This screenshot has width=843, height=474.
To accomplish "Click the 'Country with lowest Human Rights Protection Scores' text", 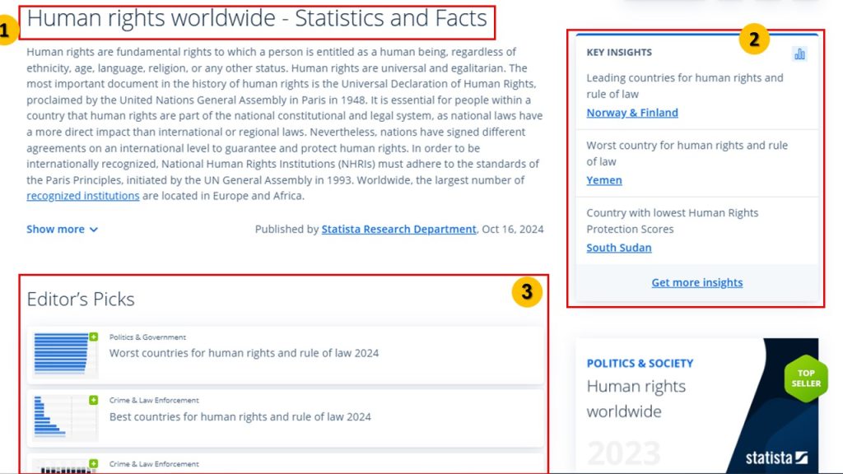I will point(673,221).
